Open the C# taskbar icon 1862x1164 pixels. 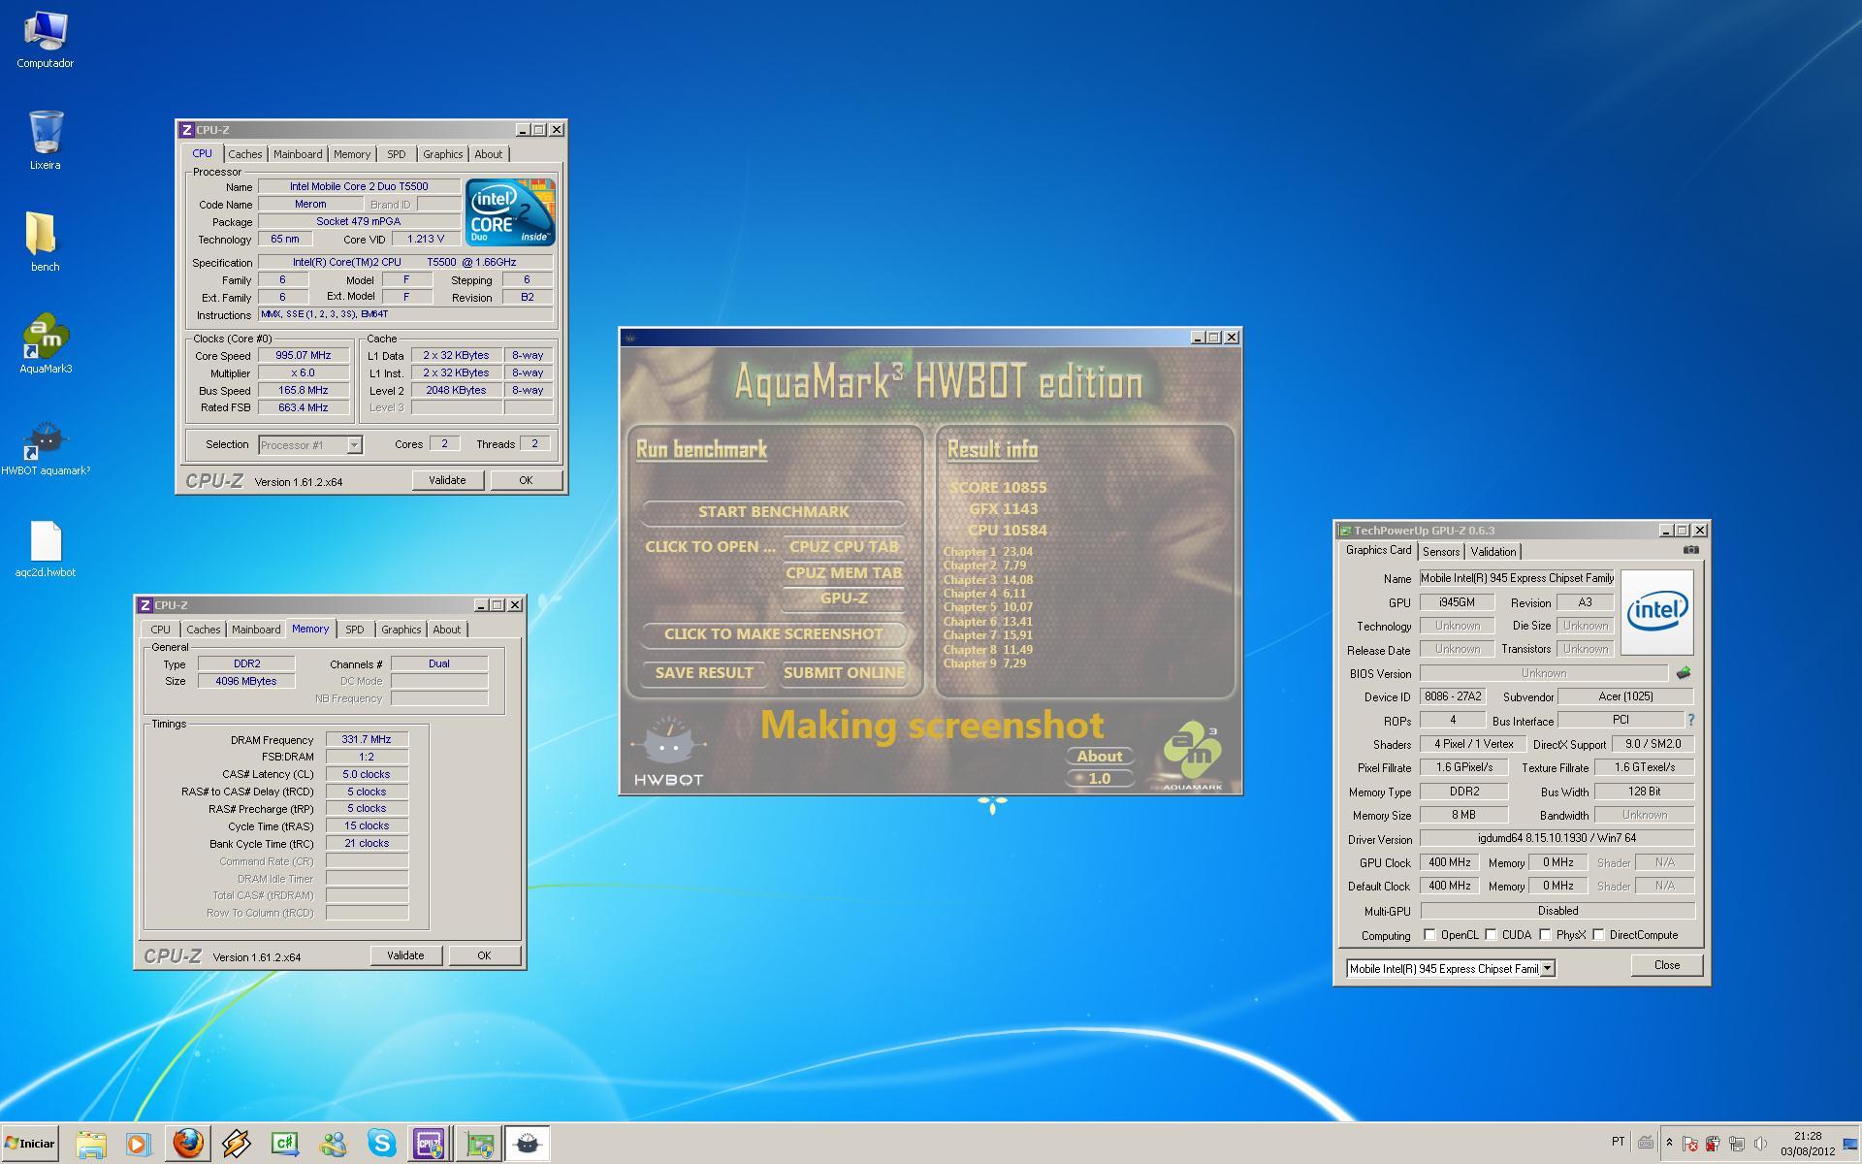pos(284,1144)
